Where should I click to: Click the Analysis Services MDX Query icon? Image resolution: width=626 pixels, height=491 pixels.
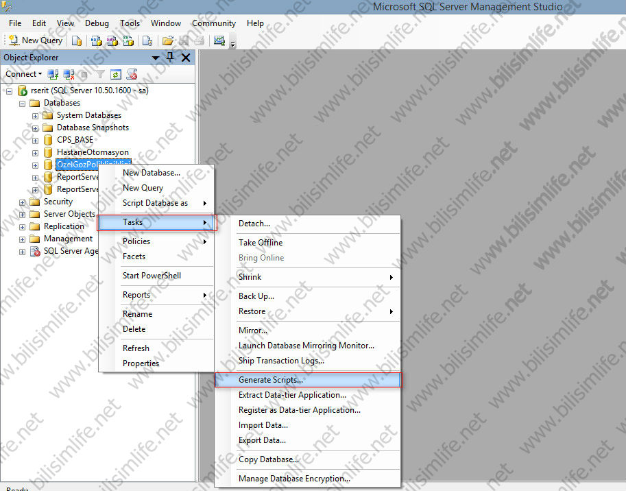96,40
